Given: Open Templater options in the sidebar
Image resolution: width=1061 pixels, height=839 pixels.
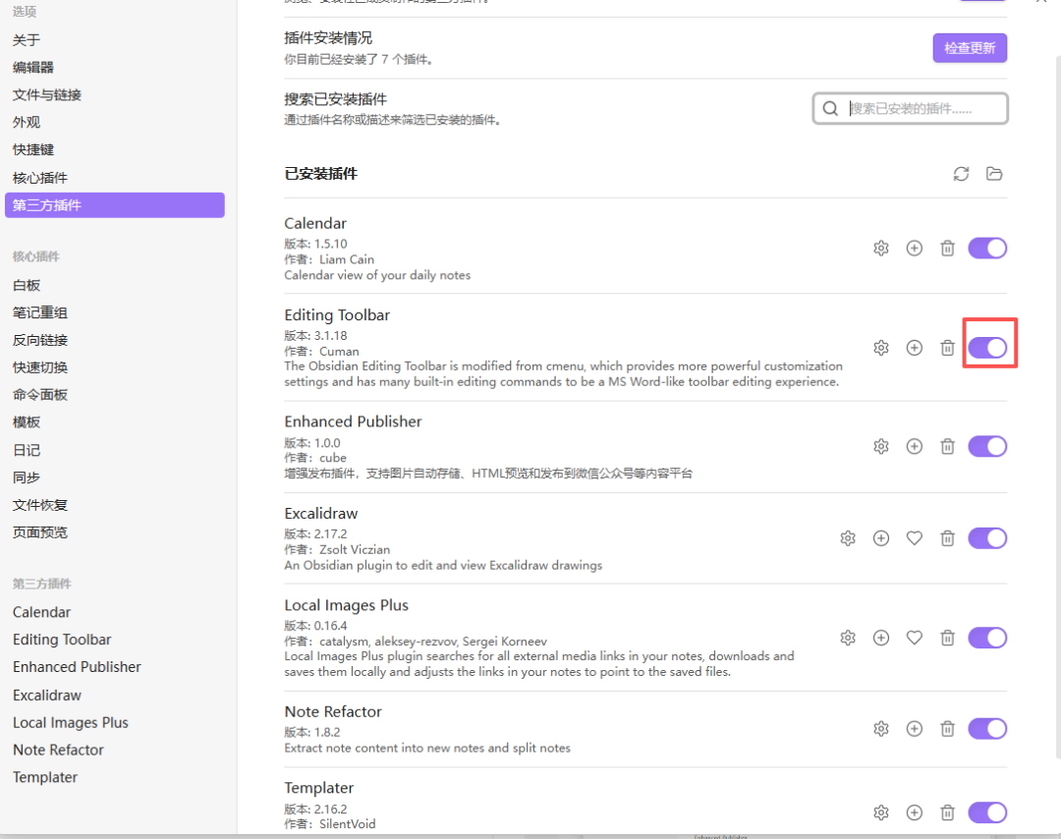Looking at the screenshot, I should point(45,777).
